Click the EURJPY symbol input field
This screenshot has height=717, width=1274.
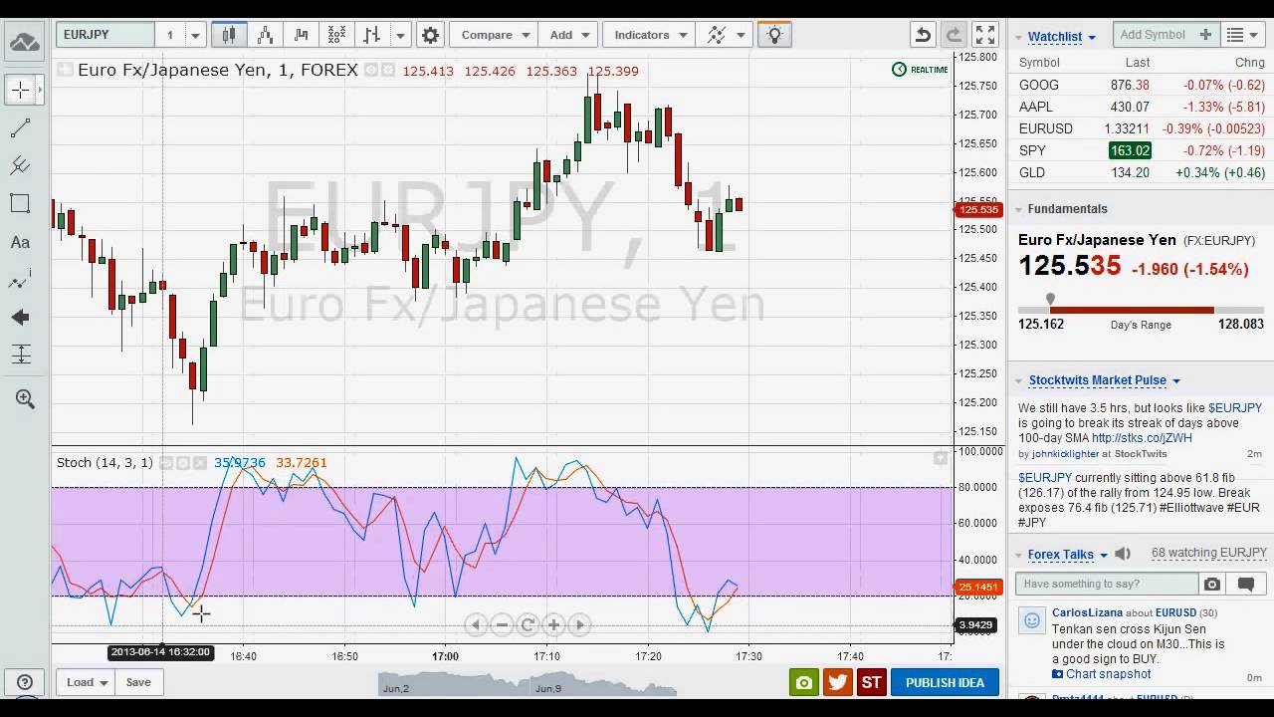(106, 35)
